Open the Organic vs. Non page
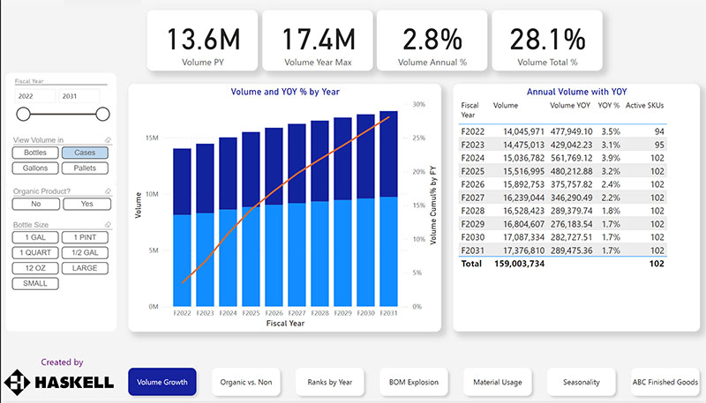The width and height of the screenshot is (706, 403). click(245, 382)
